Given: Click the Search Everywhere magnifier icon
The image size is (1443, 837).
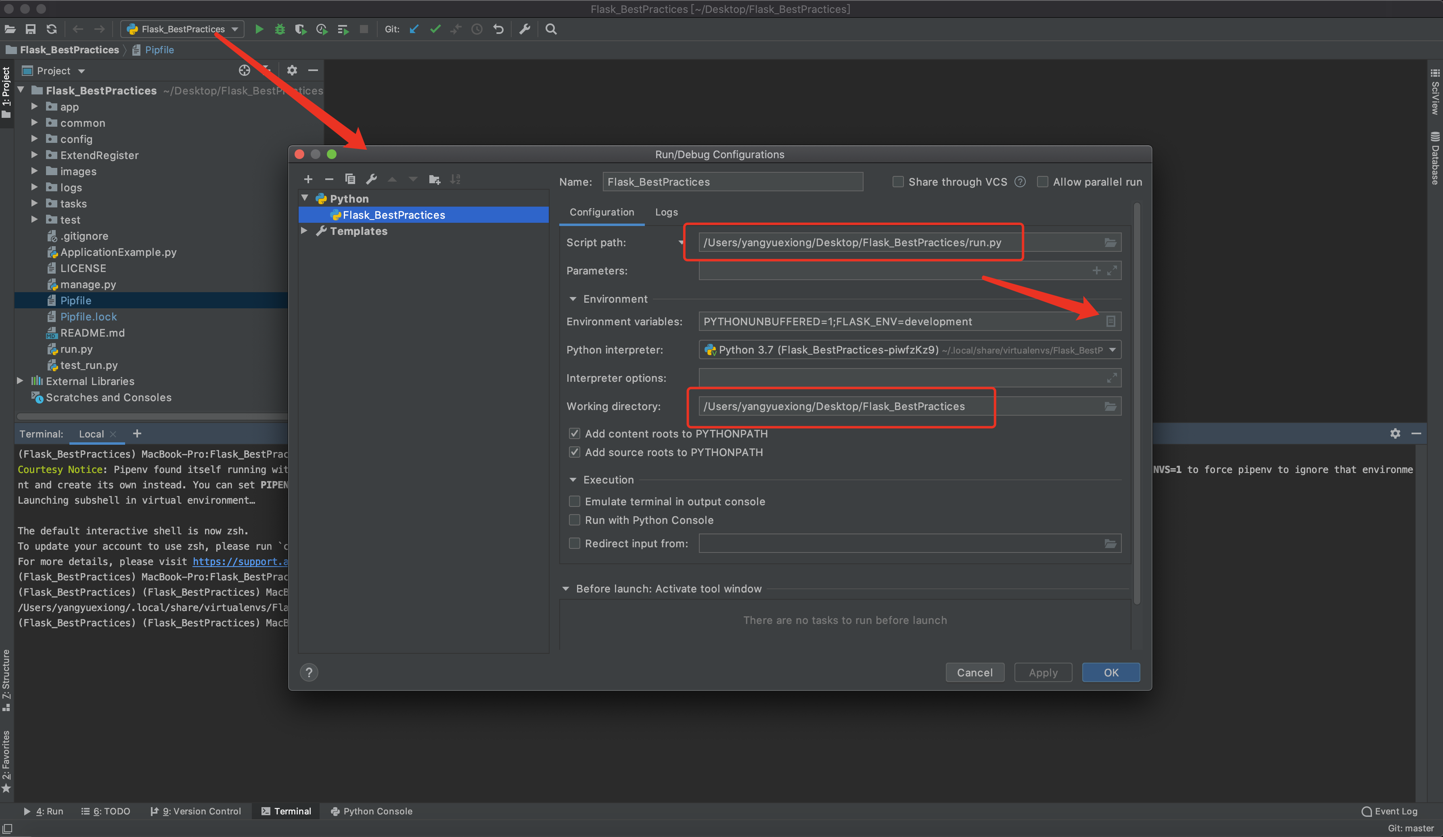Looking at the screenshot, I should click(x=551, y=29).
